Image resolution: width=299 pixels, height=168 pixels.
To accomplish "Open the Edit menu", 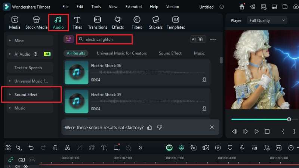I will point(80,7).
